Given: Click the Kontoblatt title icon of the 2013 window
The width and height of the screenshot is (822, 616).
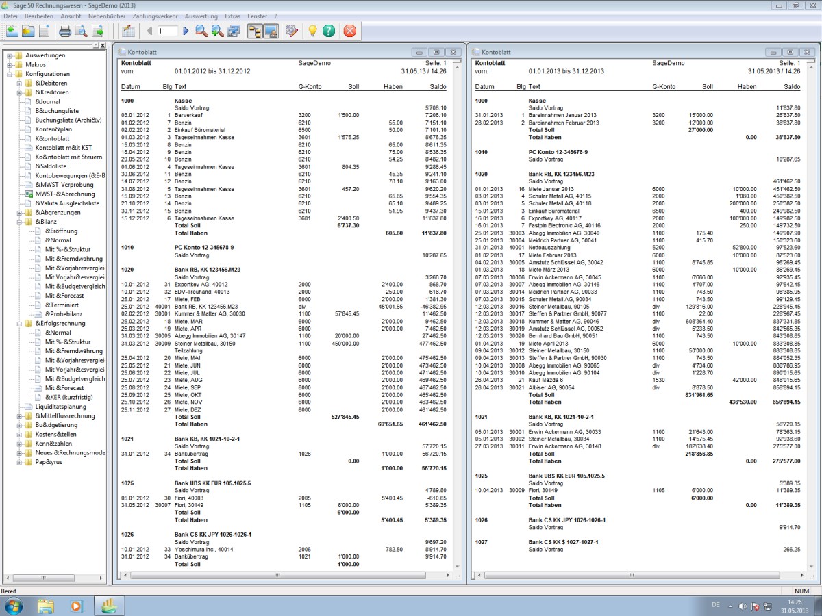Looking at the screenshot, I should [x=475, y=52].
